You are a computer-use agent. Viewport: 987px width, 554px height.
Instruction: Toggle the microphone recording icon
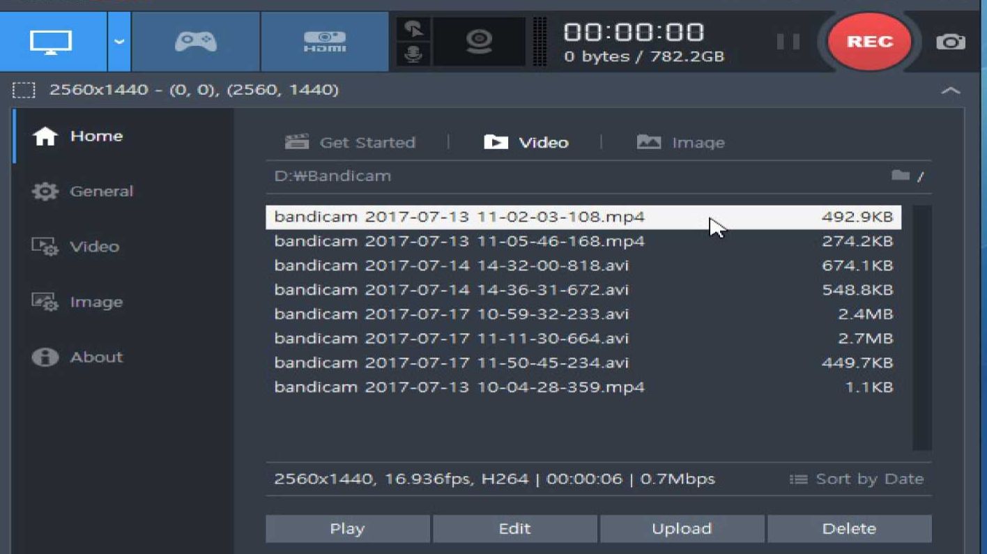(413, 54)
